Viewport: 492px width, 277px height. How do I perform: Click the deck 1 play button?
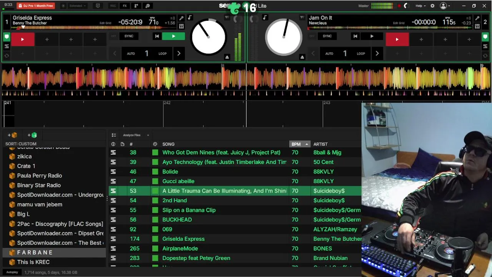pyautogui.click(x=173, y=36)
